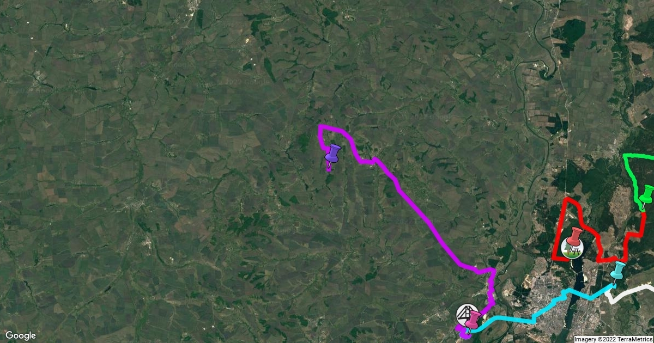Click the cyan pushpin marker
Screen dimensions: 654x343
coord(618,270)
